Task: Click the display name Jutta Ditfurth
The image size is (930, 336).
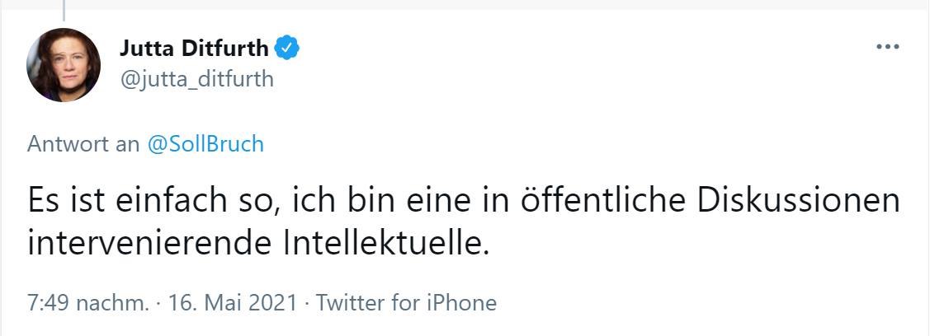Action: [195, 49]
